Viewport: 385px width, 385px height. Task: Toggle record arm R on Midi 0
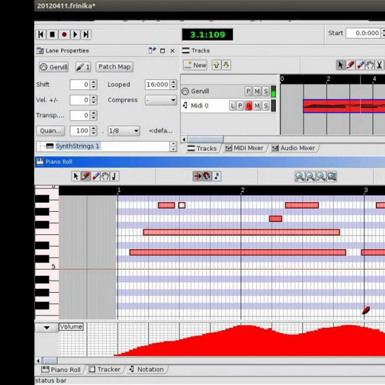[249, 106]
